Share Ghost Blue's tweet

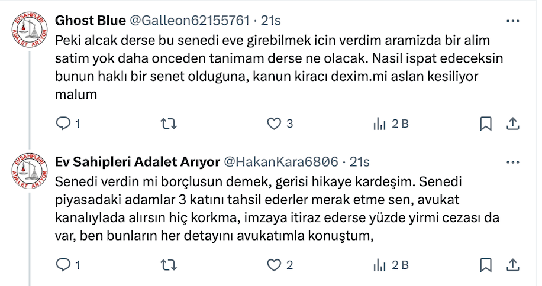pos(513,123)
